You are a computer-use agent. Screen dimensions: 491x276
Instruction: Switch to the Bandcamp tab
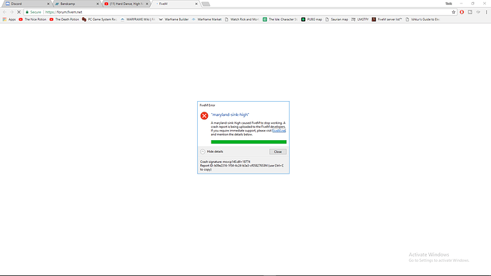point(76,4)
